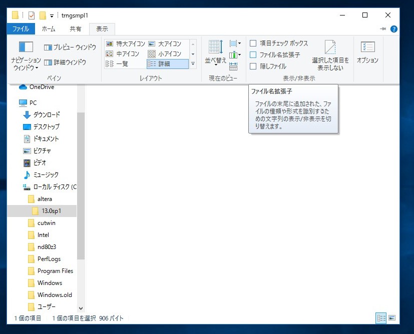
Task: Switch to the Home (ホーム) tab
Action: [49, 28]
